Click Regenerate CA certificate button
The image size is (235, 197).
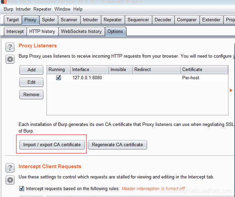tap(118, 144)
